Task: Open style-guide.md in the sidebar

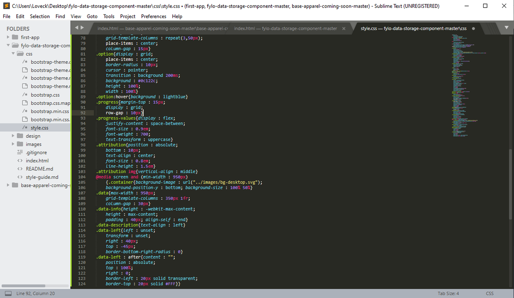Action: click(42, 177)
